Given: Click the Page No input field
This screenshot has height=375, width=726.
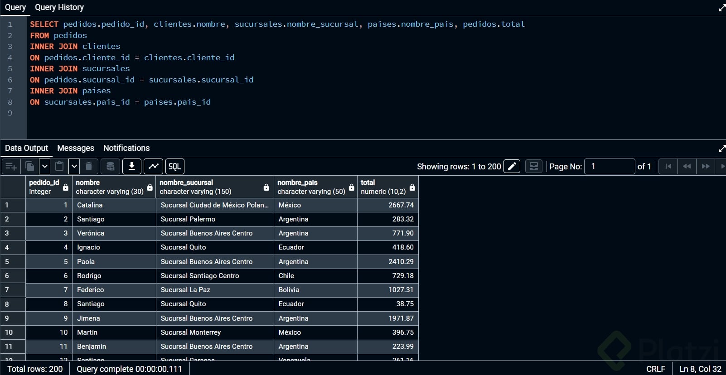Looking at the screenshot, I should tap(610, 167).
